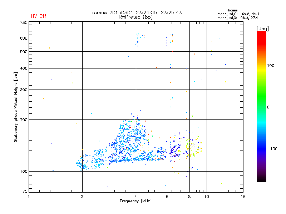
Task: Click the y-axis tick label '750'
Action: point(24,22)
